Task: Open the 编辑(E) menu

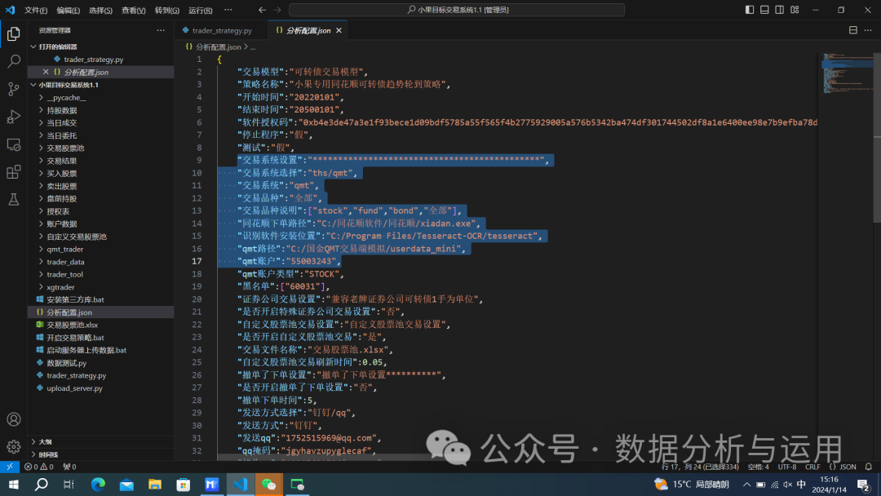Action: [68, 10]
